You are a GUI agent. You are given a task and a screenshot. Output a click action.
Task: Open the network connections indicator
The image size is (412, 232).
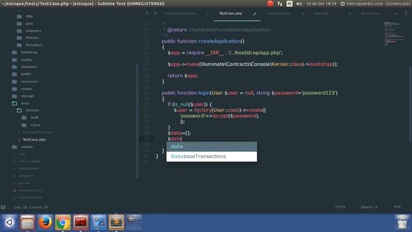tap(280, 4)
